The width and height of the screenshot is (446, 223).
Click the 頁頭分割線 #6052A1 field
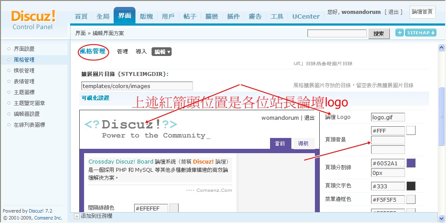coord(388,163)
